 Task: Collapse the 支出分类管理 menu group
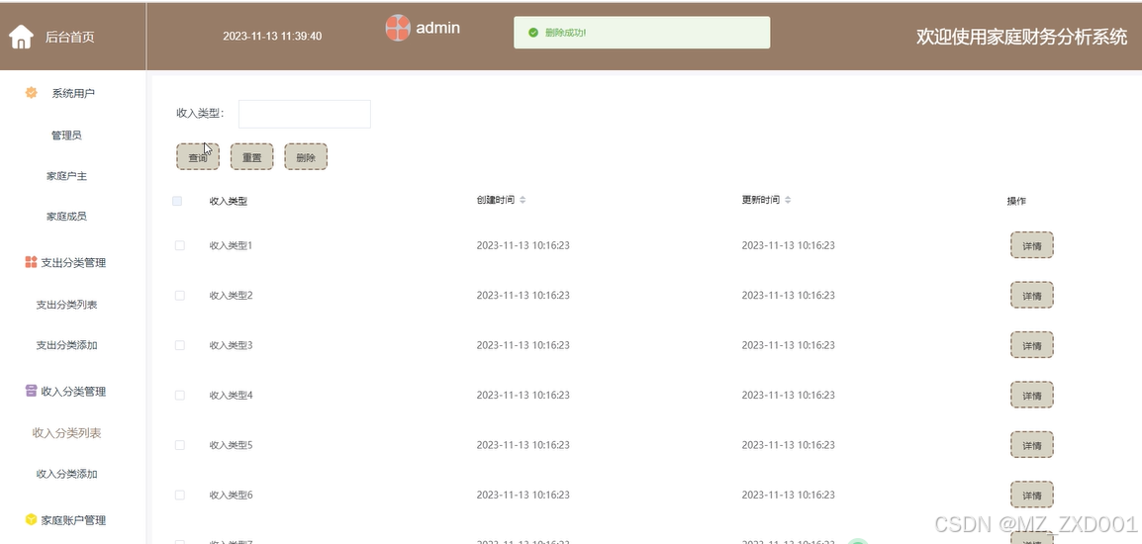click(x=73, y=262)
